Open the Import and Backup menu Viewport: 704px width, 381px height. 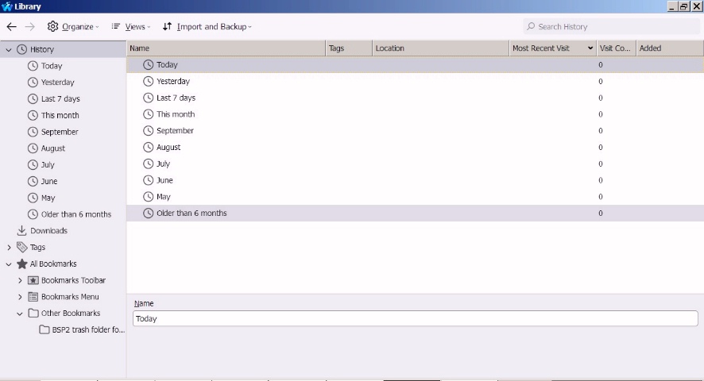(x=207, y=27)
